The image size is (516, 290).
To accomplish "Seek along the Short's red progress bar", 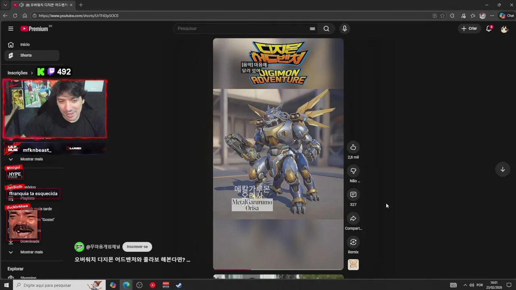I will (278, 269).
